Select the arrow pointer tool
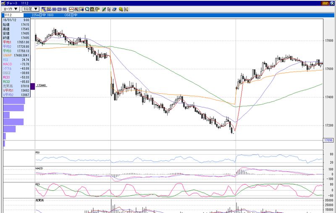This screenshot has height=213, width=336. tap(109, 9)
